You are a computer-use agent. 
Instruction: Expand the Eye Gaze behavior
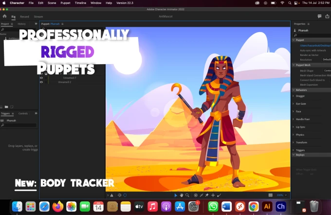pos(293,104)
